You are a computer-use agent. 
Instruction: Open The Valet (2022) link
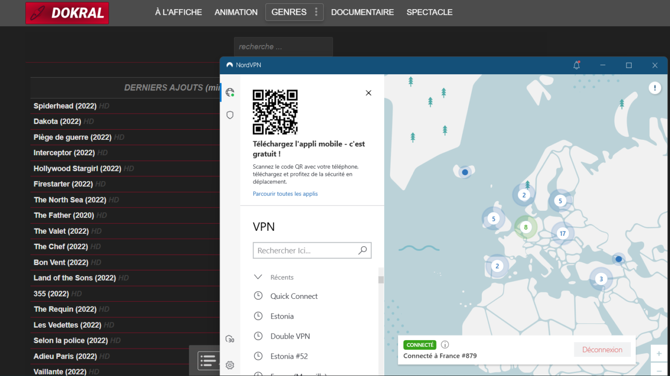pos(61,231)
